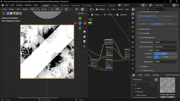Switch to the Shader workspace tab

[x=55, y=5]
